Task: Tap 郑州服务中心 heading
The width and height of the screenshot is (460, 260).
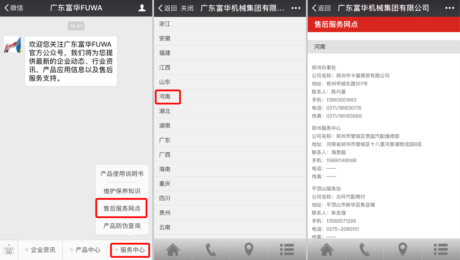Action: point(326,128)
